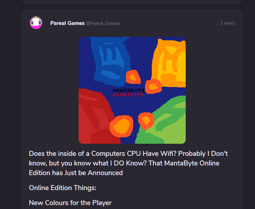This screenshot has width=255, height=209.
Task: Click the "Online Edition Things:" line
Action: coord(62,188)
